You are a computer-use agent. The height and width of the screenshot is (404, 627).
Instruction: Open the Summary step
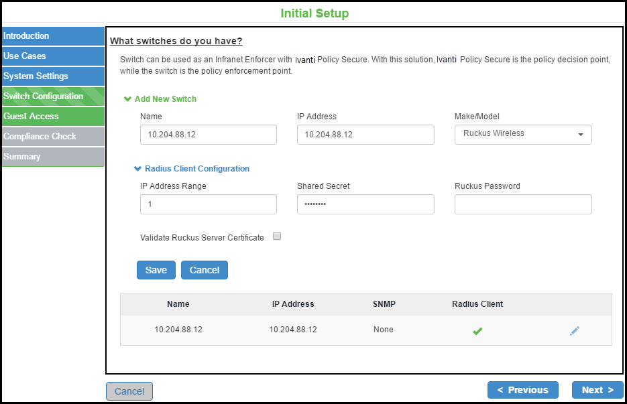(52, 157)
